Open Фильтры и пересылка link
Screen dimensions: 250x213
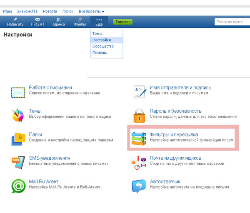pyautogui.click(x=174, y=134)
